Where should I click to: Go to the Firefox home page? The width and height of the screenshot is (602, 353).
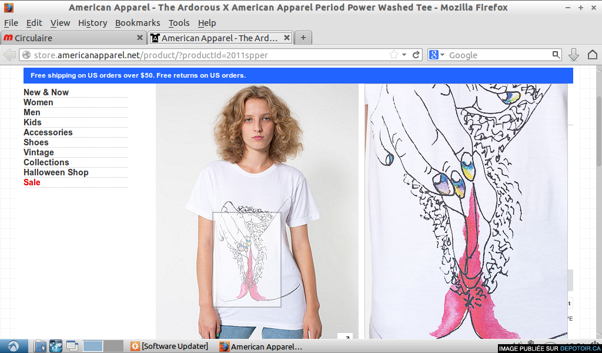[593, 55]
